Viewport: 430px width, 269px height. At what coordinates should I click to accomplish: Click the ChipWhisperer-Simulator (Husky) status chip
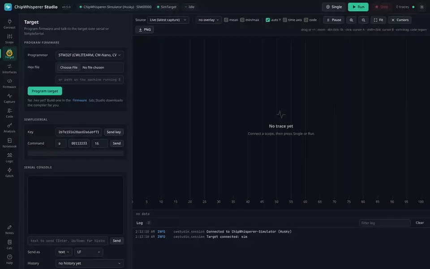(x=116, y=7)
